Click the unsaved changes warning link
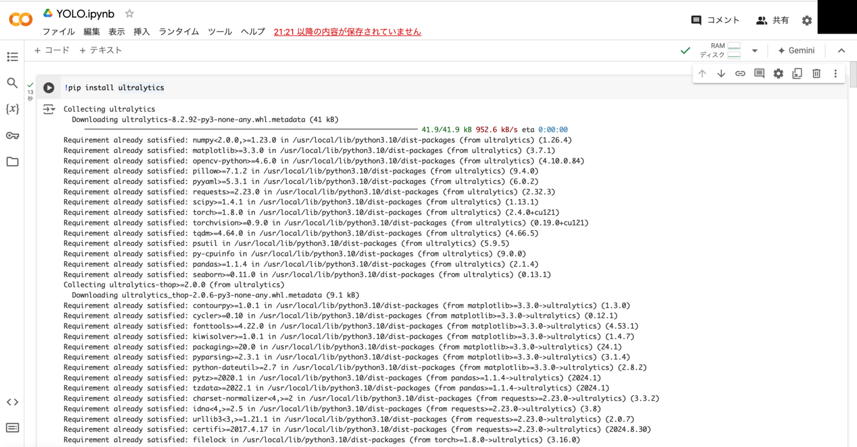This screenshot has height=447, width=857. click(x=347, y=32)
